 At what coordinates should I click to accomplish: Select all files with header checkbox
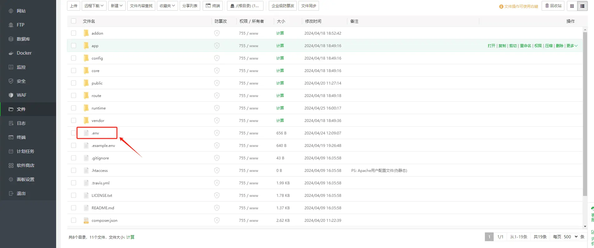74,21
